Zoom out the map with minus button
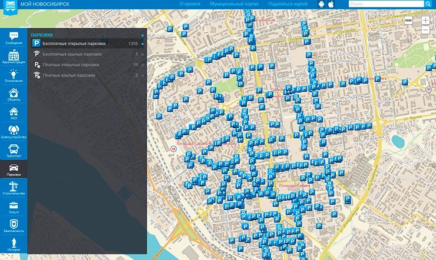 (425, 29)
